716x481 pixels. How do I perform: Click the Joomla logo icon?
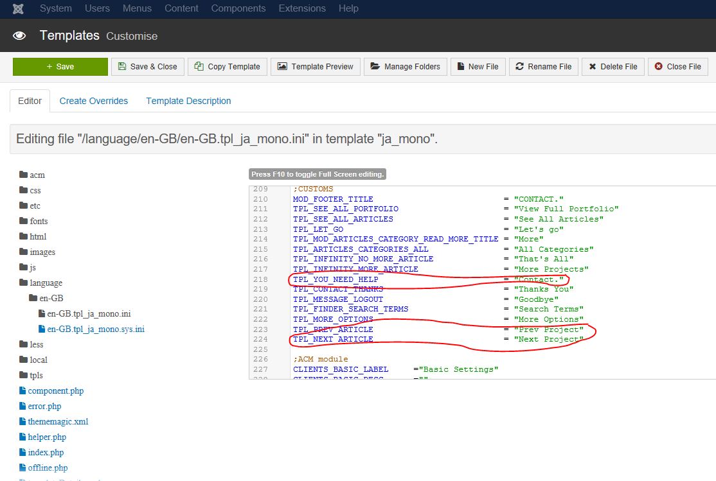coord(19,8)
